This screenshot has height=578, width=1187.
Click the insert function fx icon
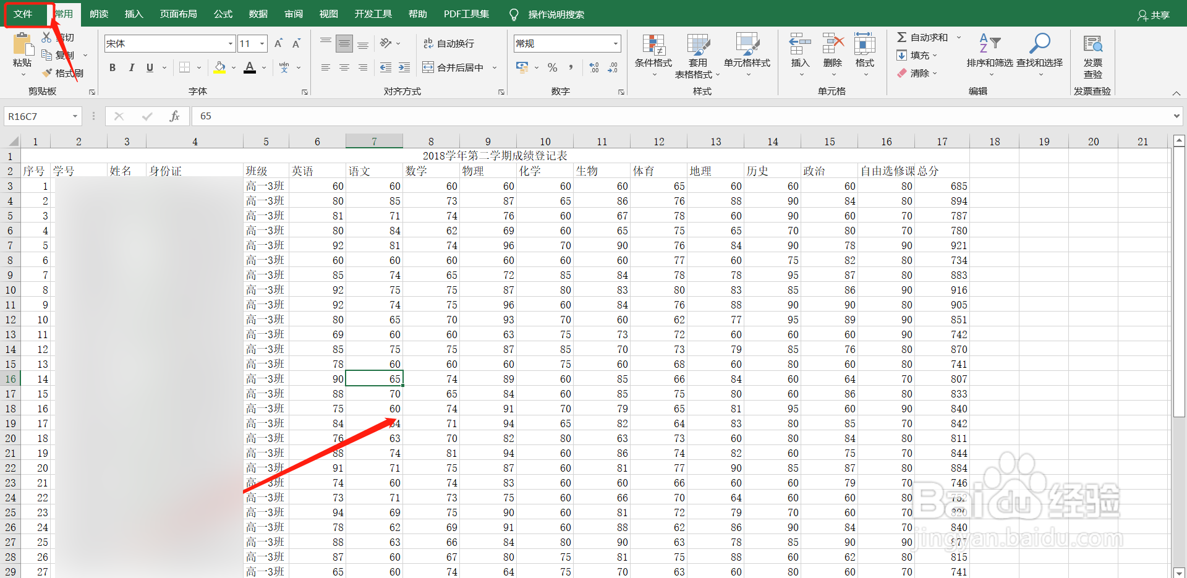tap(174, 116)
